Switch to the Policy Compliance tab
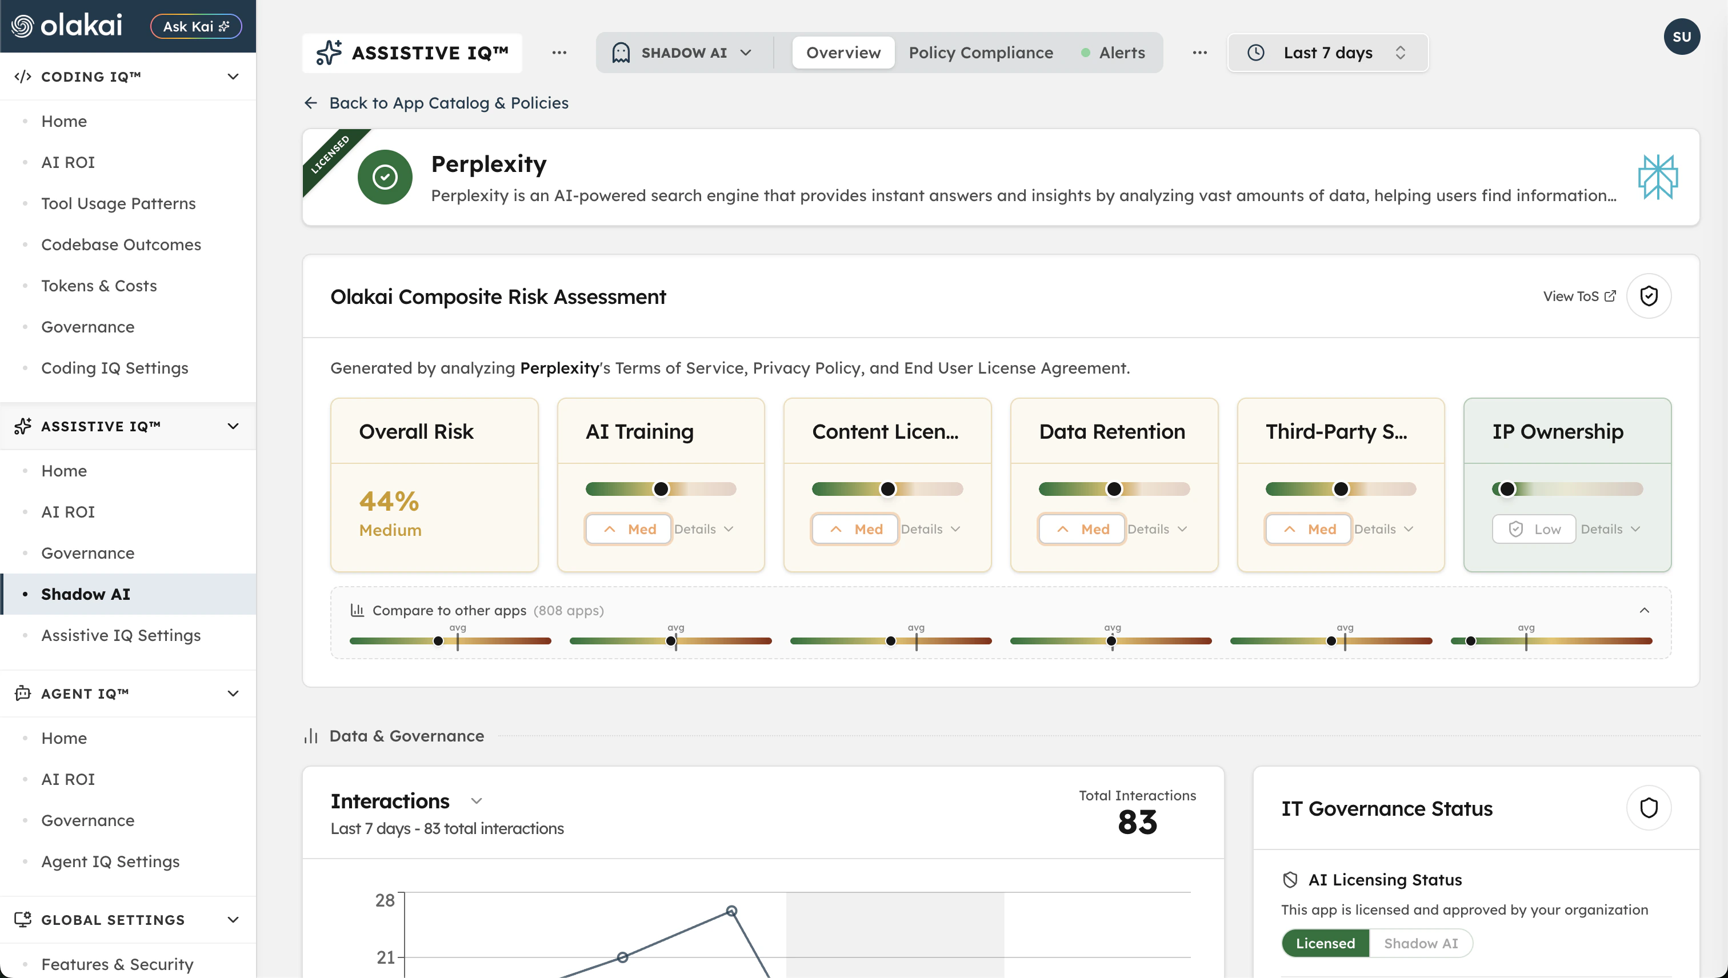The height and width of the screenshot is (978, 1728). coord(981,53)
